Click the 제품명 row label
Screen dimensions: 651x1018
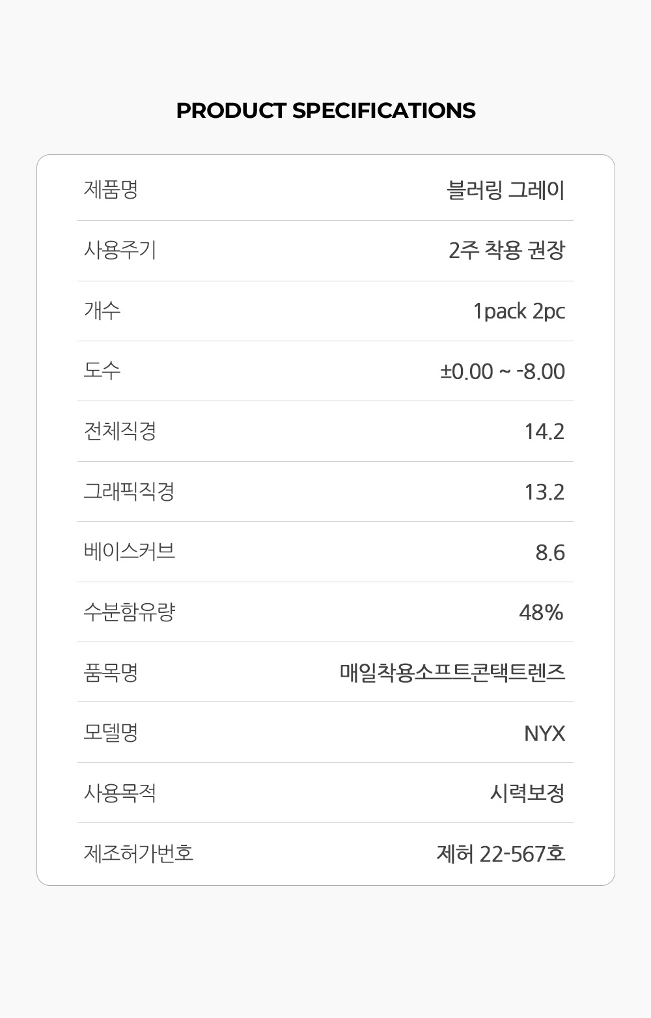point(111,190)
